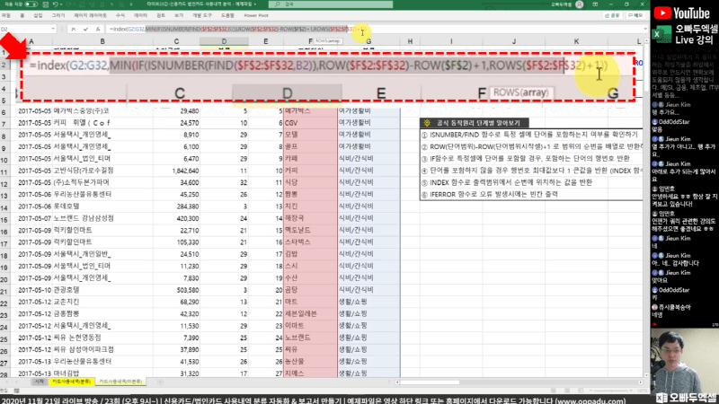Click the undo arrow in quick access toolbar
The height and width of the screenshot is (404, 719).
54,4
